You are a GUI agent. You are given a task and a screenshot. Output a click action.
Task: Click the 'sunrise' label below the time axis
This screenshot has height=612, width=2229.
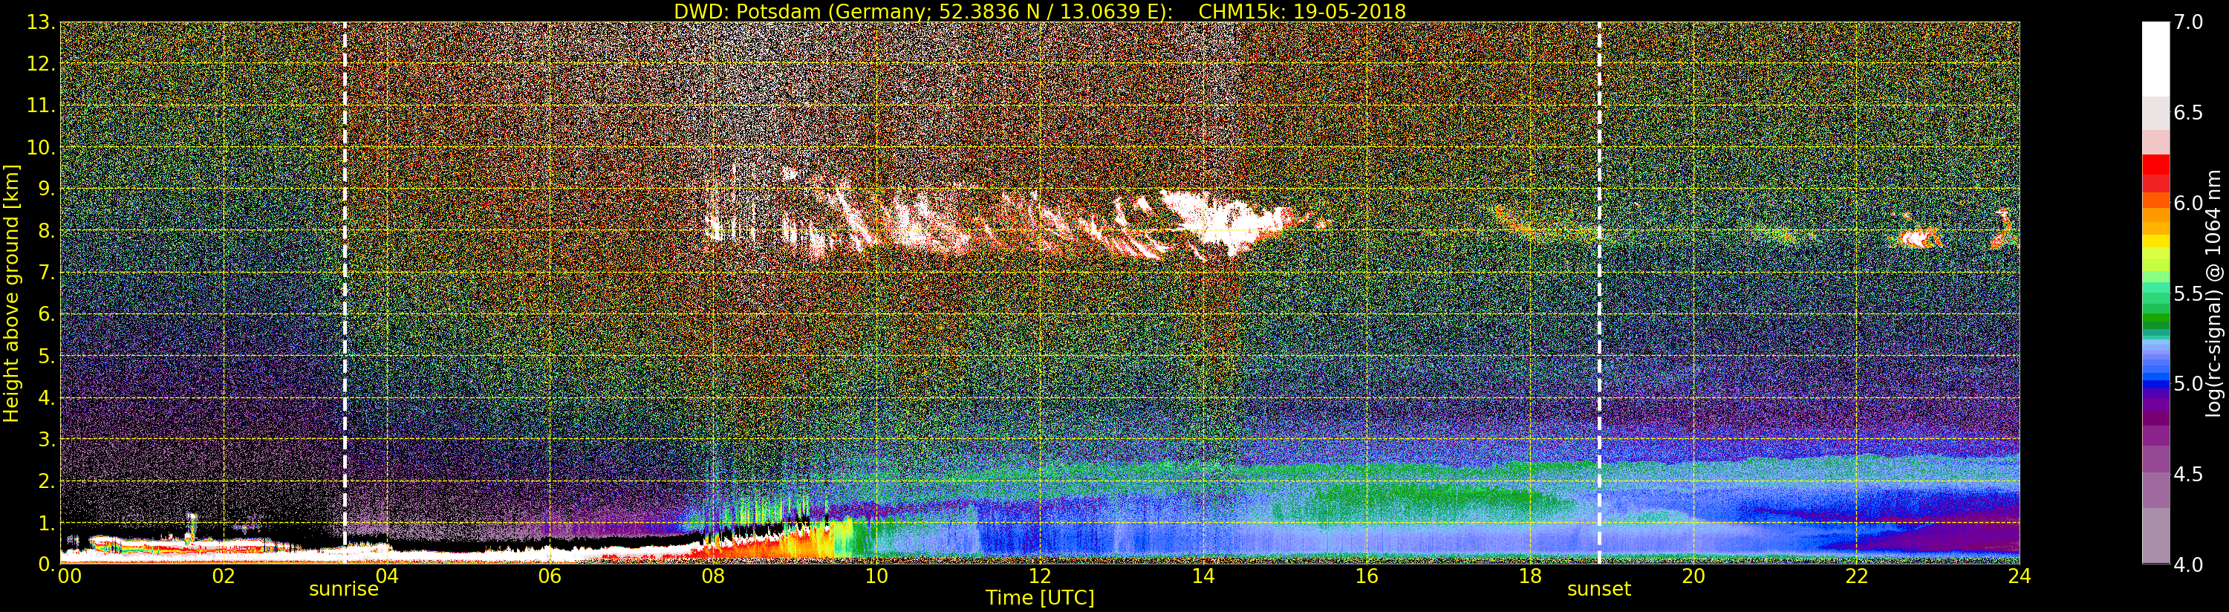(343, 590)
